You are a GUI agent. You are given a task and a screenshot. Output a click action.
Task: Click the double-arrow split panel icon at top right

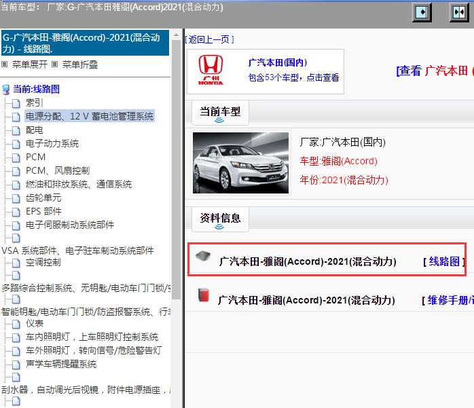point(459,12)
